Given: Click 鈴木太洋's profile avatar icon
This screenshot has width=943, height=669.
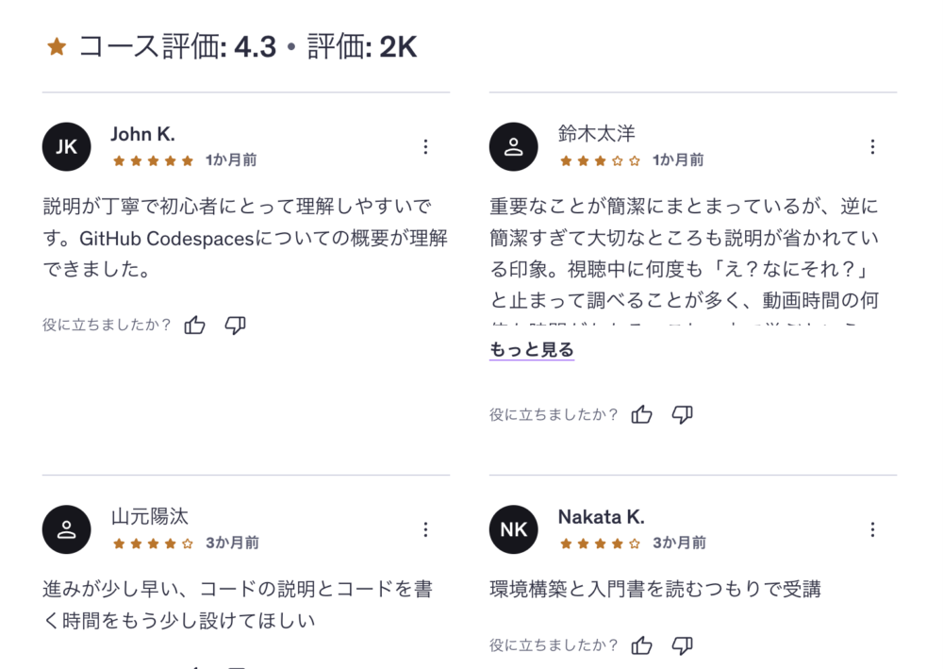Looking at the screenshot, I should pyautogui.click(x=514, y=147).
